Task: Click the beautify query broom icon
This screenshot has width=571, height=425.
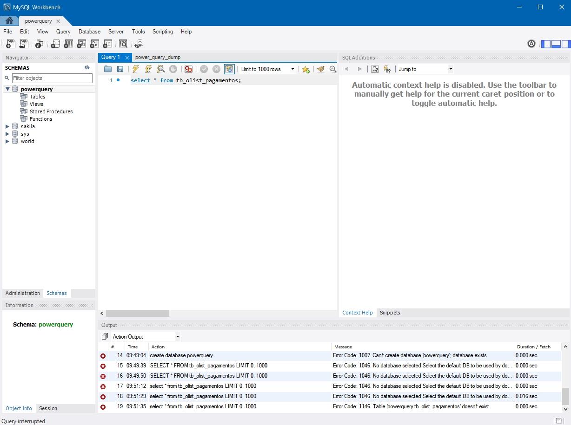Action: tap(320, 69)
